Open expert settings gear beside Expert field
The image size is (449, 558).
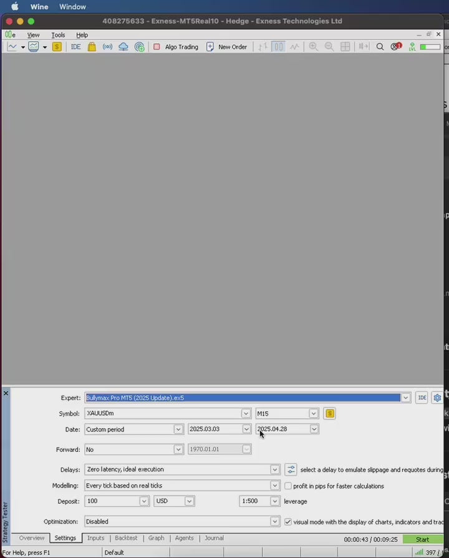coord(437,398)
